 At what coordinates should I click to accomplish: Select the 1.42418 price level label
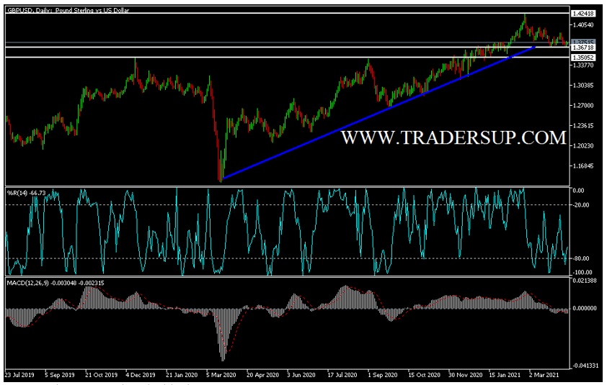tap(583, 14)
